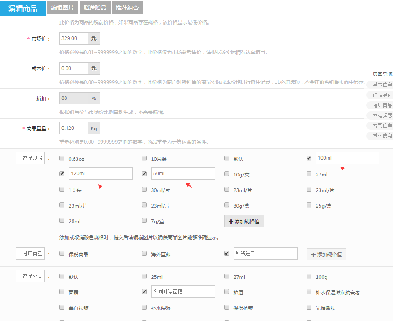393x321 pixels.
Task: Check the 光滑嫩肤 checkbox
Action: tap(309, 307)
